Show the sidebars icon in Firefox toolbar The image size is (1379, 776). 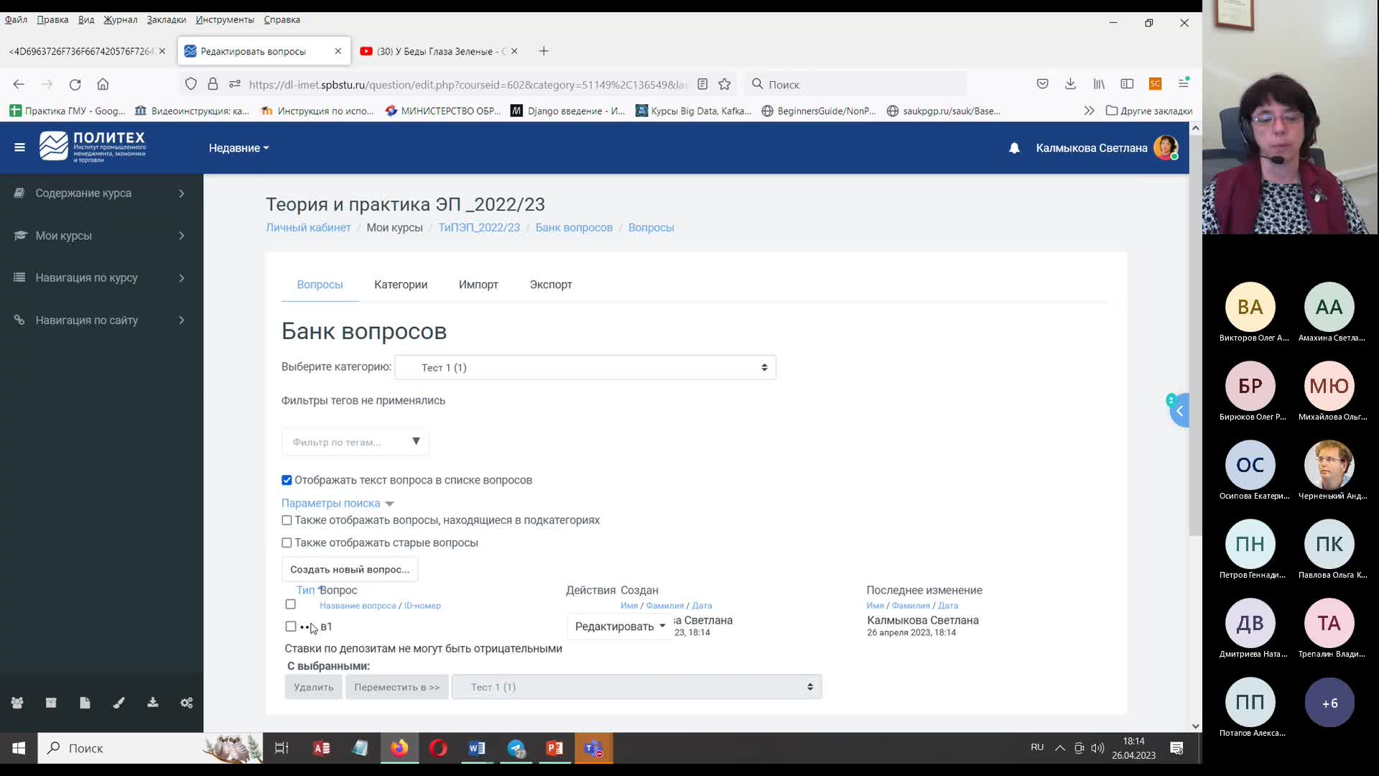(x=1127, y=84)
